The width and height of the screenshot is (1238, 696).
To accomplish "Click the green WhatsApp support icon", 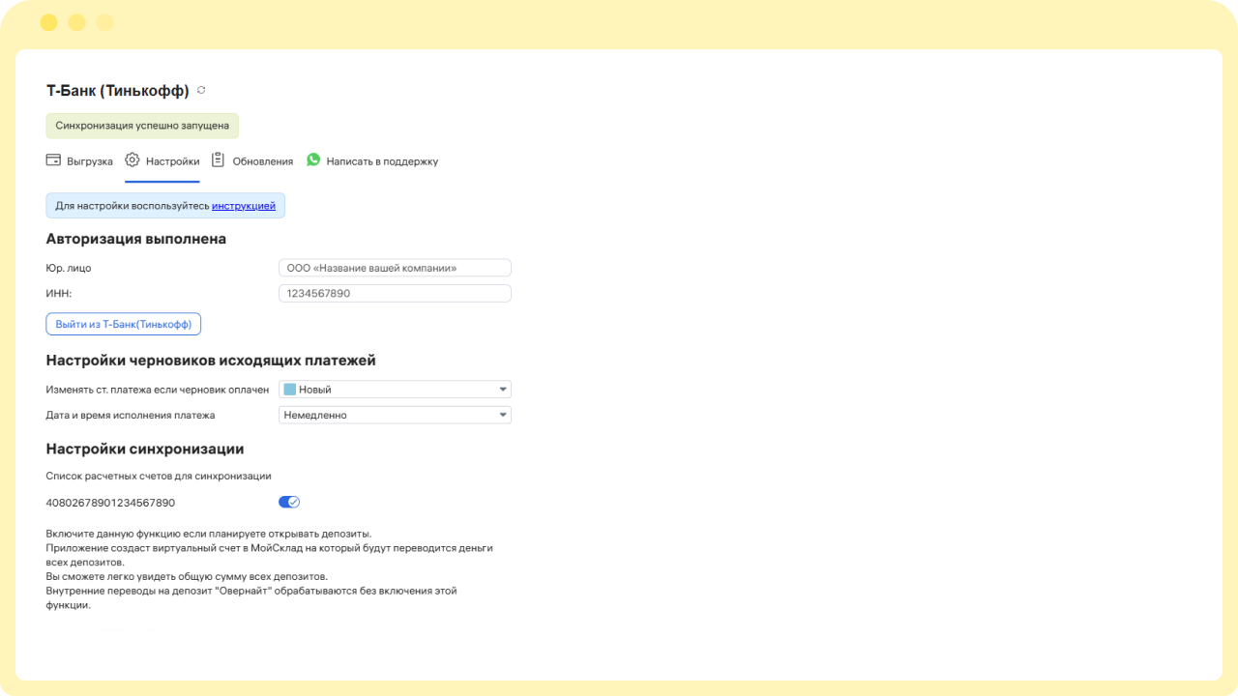I will point(313,159).
